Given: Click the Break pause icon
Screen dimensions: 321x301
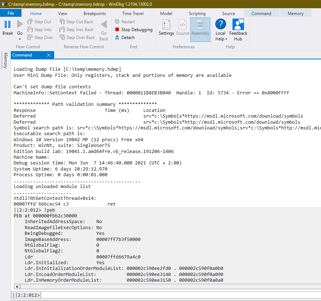Looking at the screenshot, I should [x=8, y=24].
